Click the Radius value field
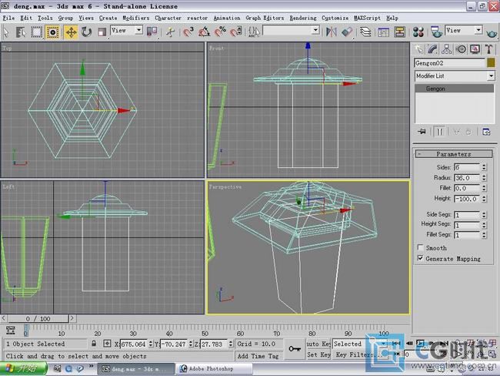Image resolution: width=500 pixels, height=376 pixels. [467, 178]
